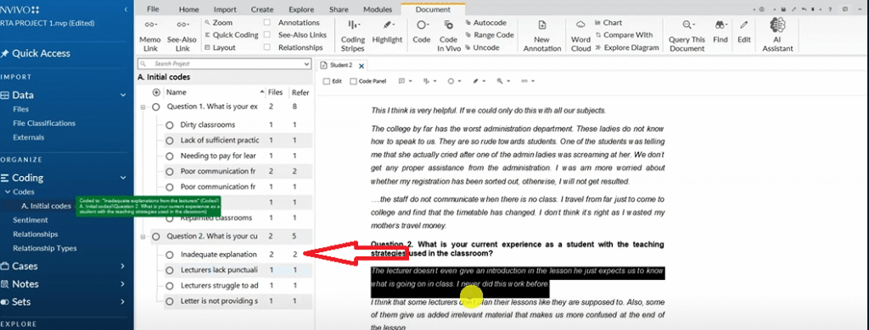This screenshot has height=330, width=869.
Task: Open the Find tool
Action: click(x=720, y=32)
